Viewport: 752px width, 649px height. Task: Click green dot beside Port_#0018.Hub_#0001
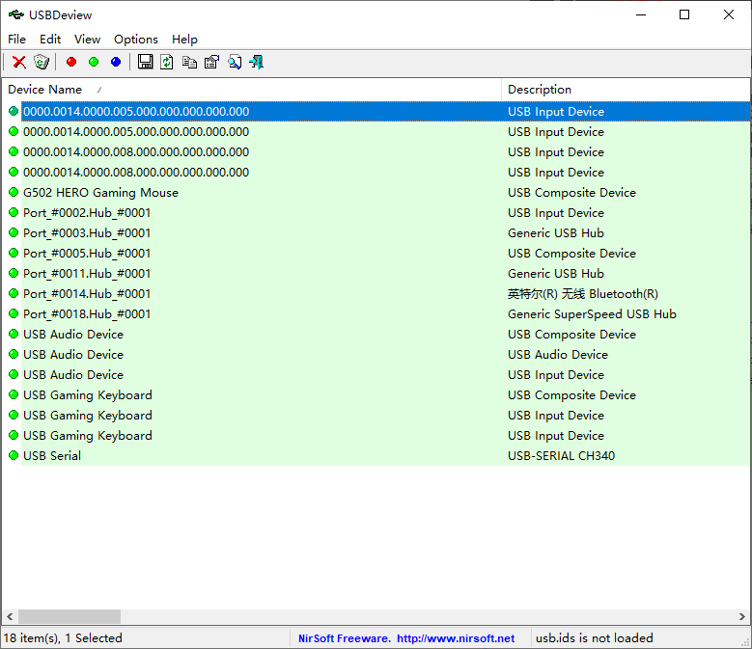14,313
